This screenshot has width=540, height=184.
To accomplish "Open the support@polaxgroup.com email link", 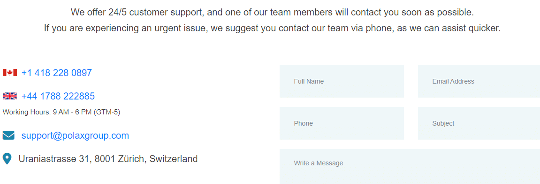I will coord(75,136).
